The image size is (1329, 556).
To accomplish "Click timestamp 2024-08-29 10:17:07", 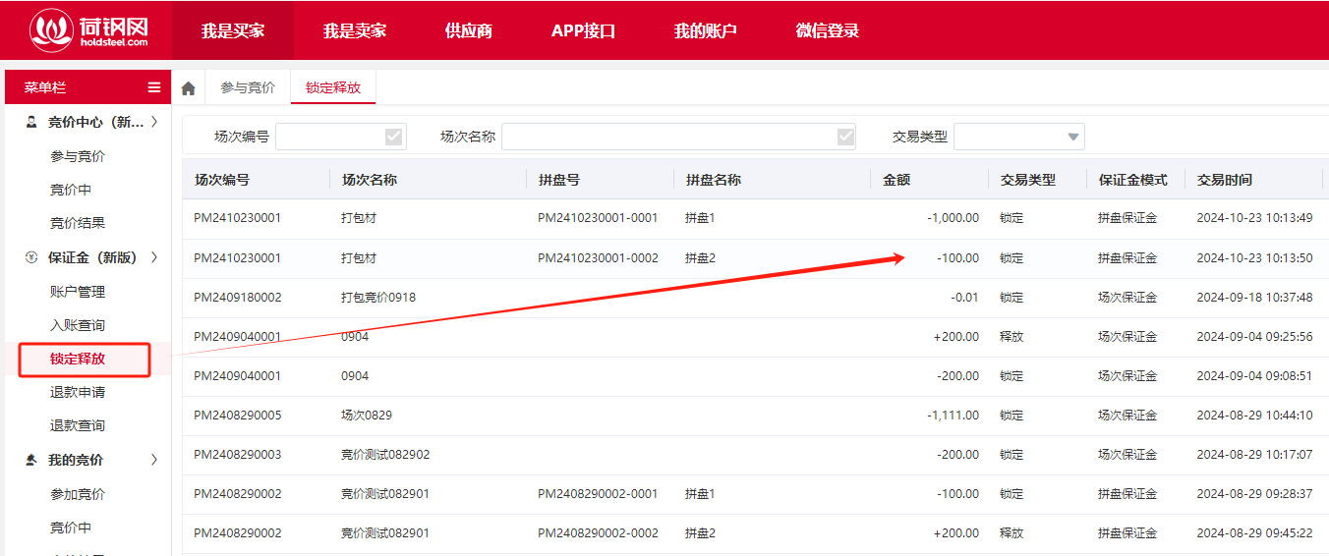I will click(1254, 454).
